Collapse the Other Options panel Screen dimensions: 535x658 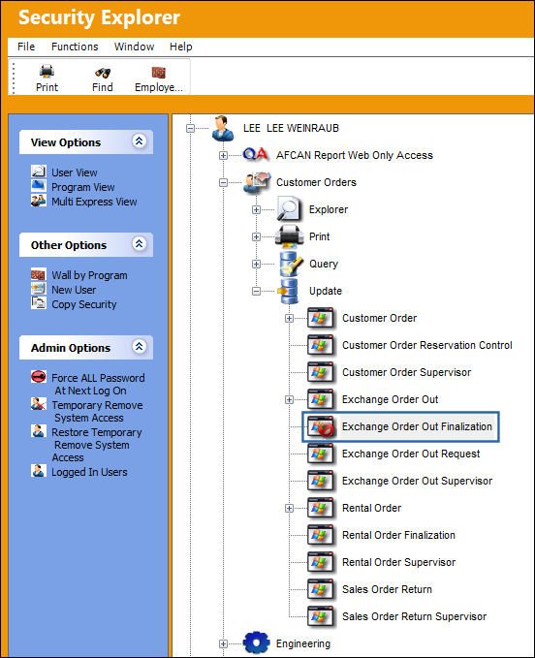139,244
